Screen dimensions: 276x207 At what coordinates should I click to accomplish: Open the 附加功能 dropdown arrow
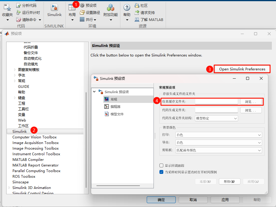click(111, 20)
